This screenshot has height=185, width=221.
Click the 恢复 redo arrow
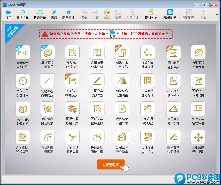pyautogui.click(x=96, y=15)
